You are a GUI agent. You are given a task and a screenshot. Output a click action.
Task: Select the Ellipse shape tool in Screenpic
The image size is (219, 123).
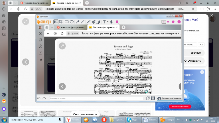[72, 22]
